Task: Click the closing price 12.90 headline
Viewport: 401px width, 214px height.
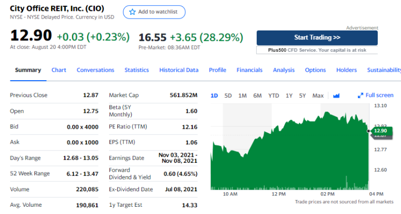Action: coord(31,35)
